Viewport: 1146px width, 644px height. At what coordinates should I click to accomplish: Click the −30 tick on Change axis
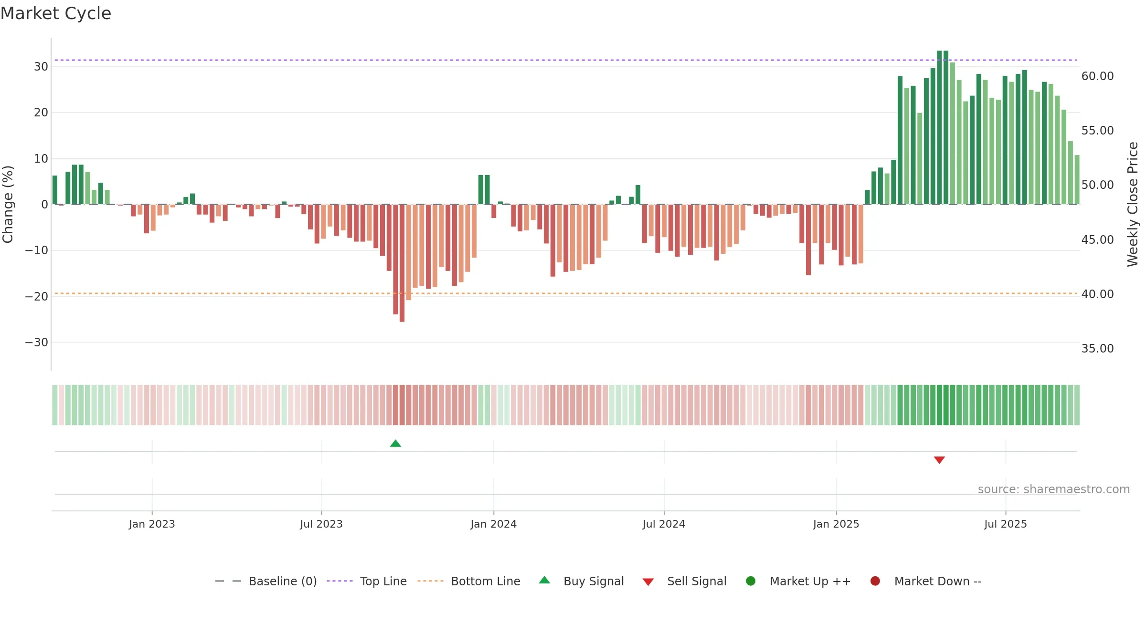click(37, 343)
